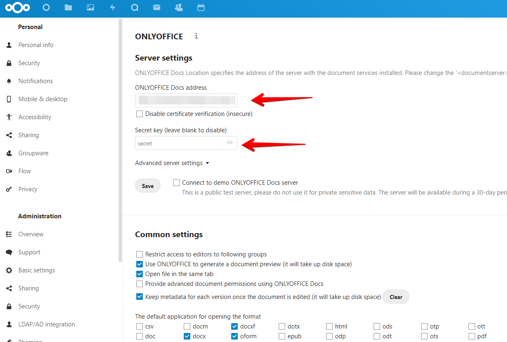Check Connect to demo ONLYOFFICE Docs server
This screenshot has height=342, width=507.
pos(176,183)
